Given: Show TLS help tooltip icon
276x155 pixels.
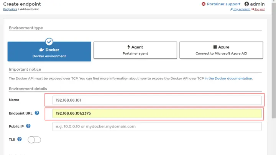Looking at the screenshot, I should [20, 139].
